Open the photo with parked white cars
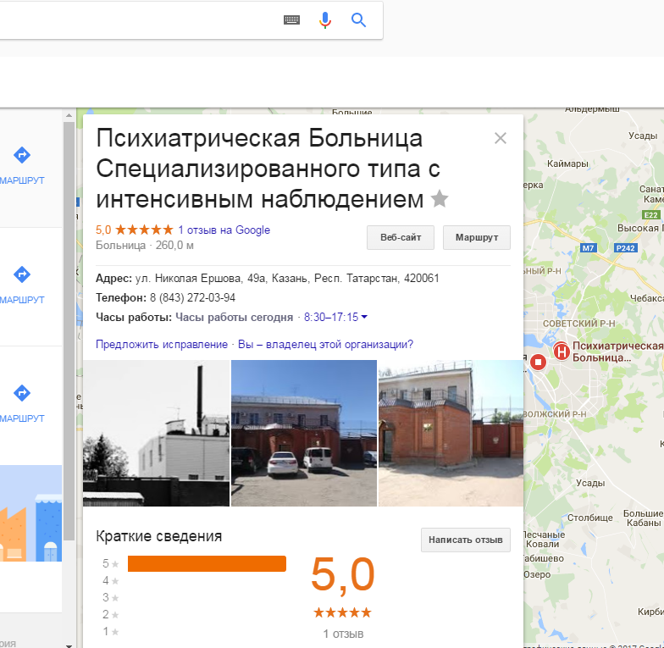This screenshot has width=664, height=648. [x=303, y=434]
